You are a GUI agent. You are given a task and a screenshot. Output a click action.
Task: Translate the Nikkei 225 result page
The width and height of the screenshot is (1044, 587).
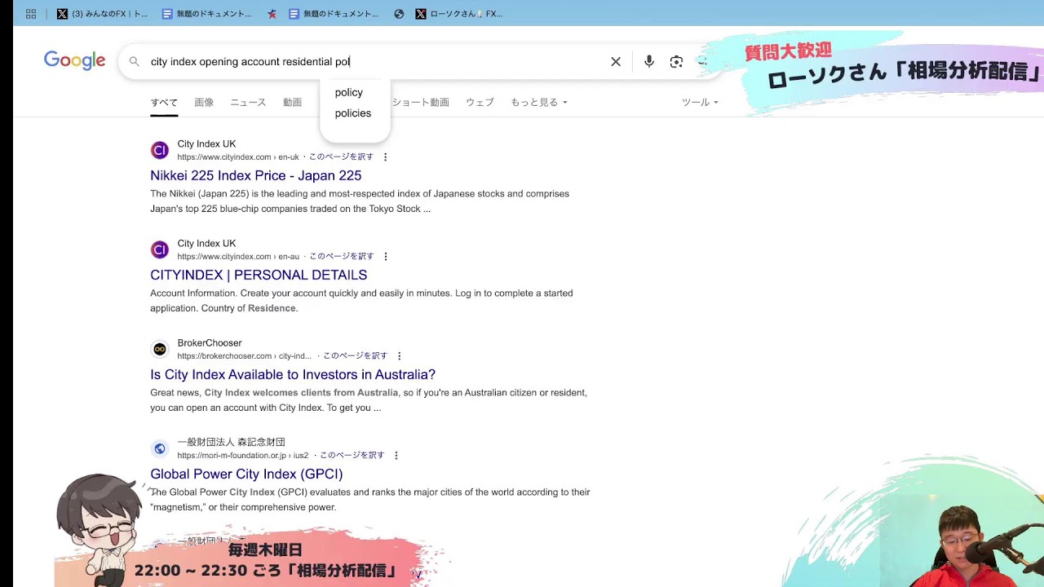point(341,157)
